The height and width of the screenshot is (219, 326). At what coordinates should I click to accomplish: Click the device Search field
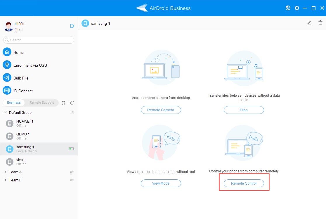click(39, 40)
